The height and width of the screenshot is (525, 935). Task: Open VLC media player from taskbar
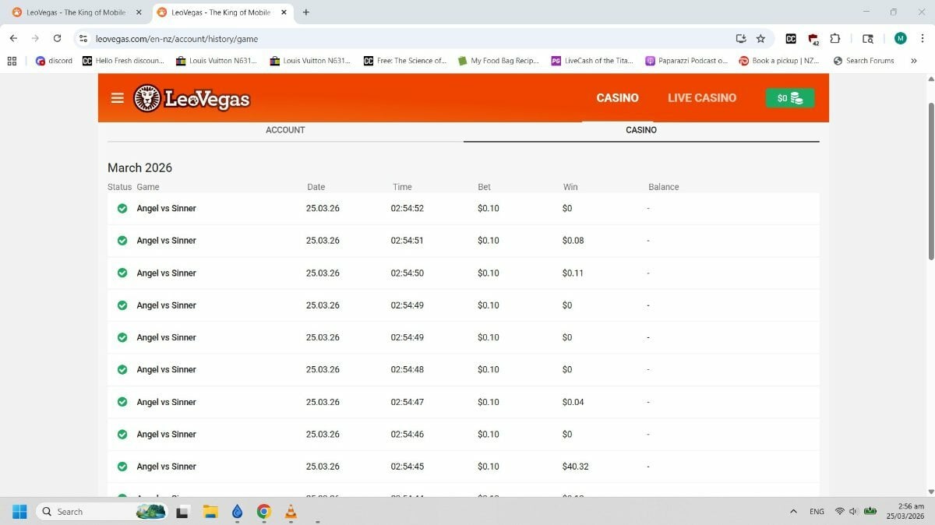[x=291, y=512]
